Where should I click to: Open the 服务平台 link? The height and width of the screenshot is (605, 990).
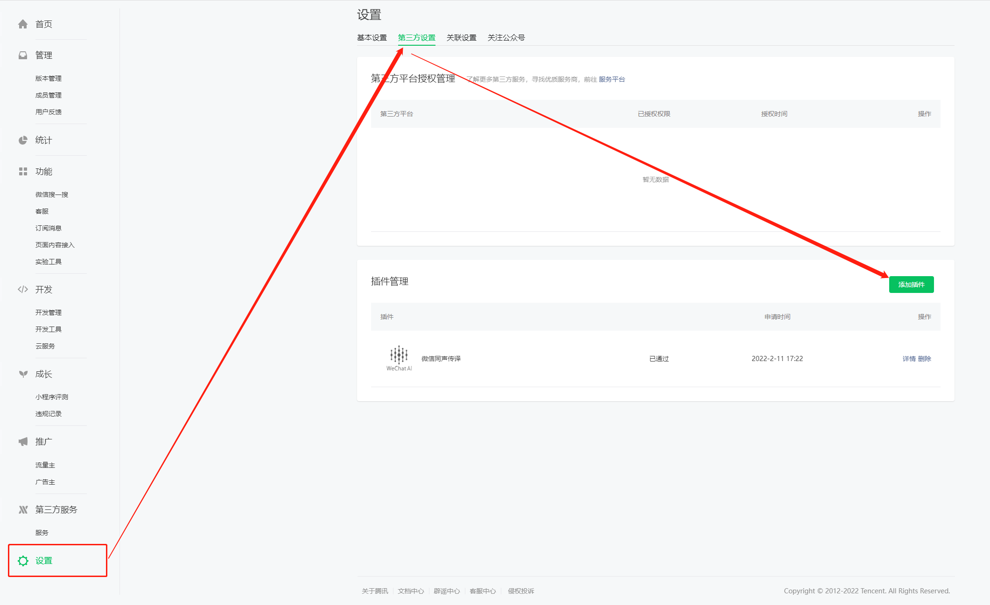pos(612,79)
